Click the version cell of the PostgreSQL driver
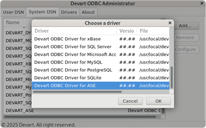Viewport: 206px width, 128px height. pyautogui.click(x=127, y=70)
